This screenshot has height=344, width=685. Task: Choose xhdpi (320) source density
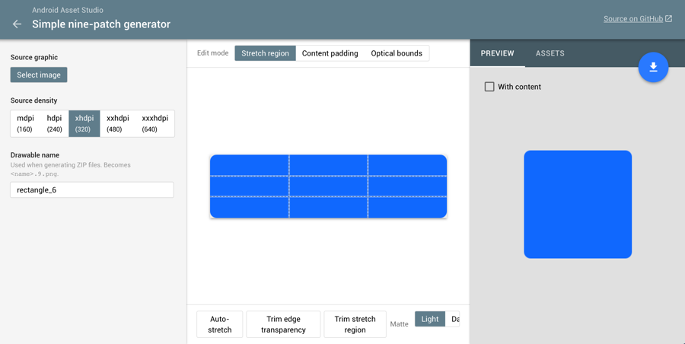point(84,124)
